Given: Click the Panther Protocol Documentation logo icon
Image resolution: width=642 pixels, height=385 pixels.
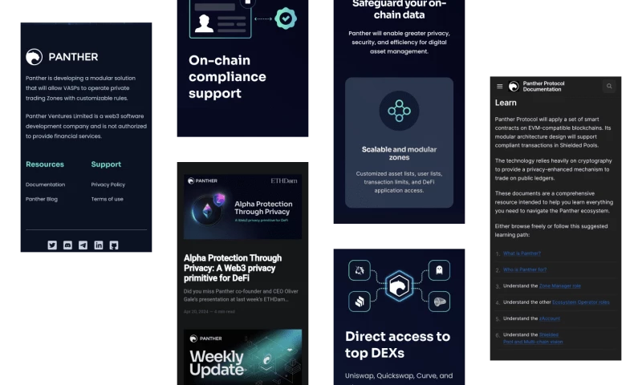Looking at the screenshot, I should 514,87.
